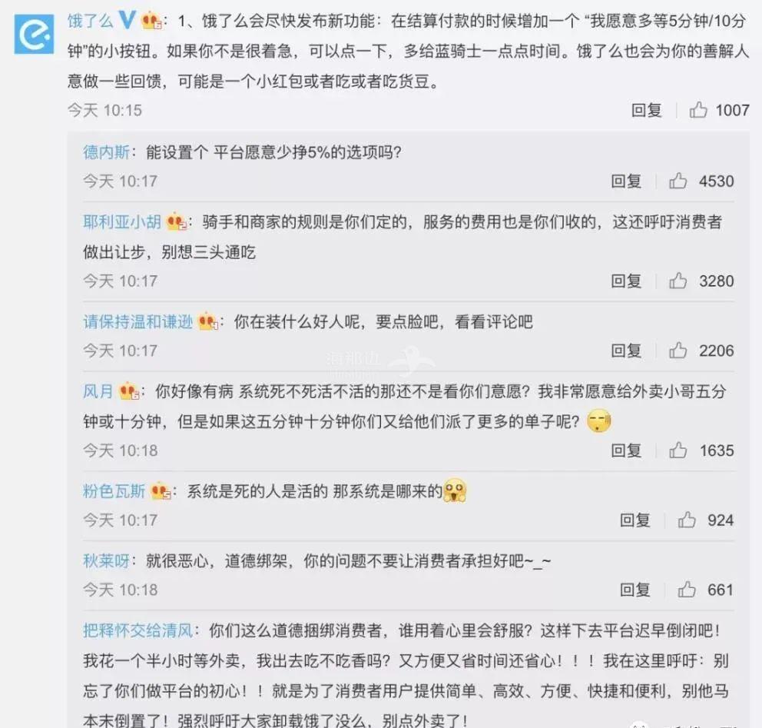Reply to 德内斯's comment

click(x=626, y=181)
